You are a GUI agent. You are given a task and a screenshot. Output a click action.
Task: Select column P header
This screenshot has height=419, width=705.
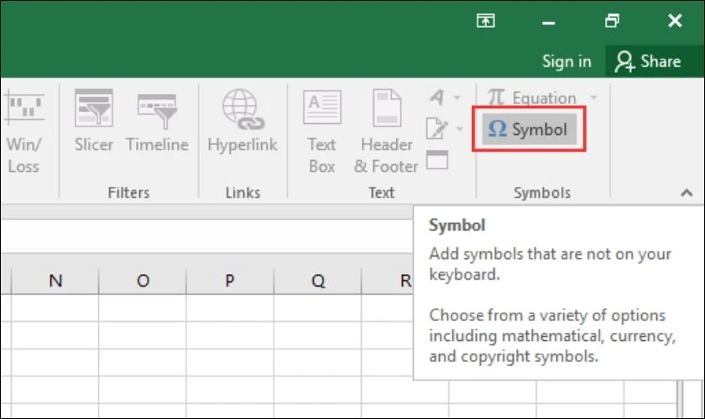click(x=229, y=281)
